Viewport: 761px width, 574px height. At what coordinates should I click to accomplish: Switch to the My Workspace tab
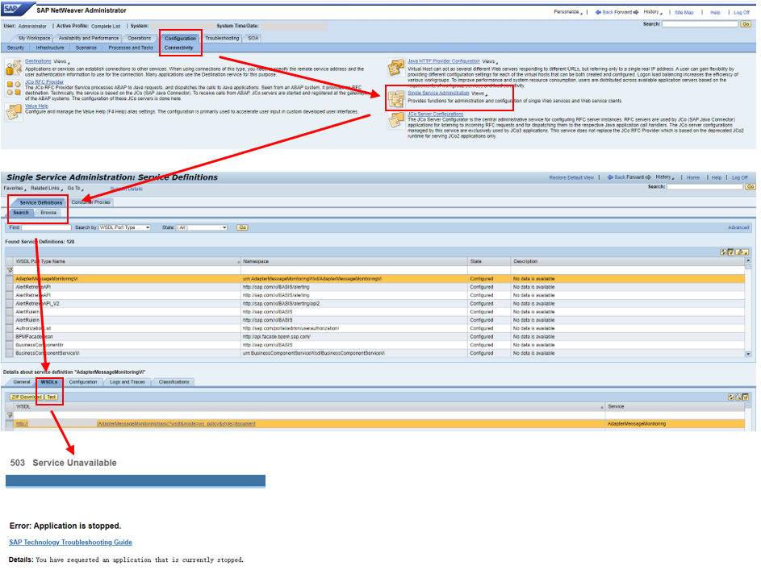click(34, 39)
